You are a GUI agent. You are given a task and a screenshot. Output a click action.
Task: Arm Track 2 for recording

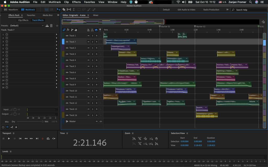point(97,48)
